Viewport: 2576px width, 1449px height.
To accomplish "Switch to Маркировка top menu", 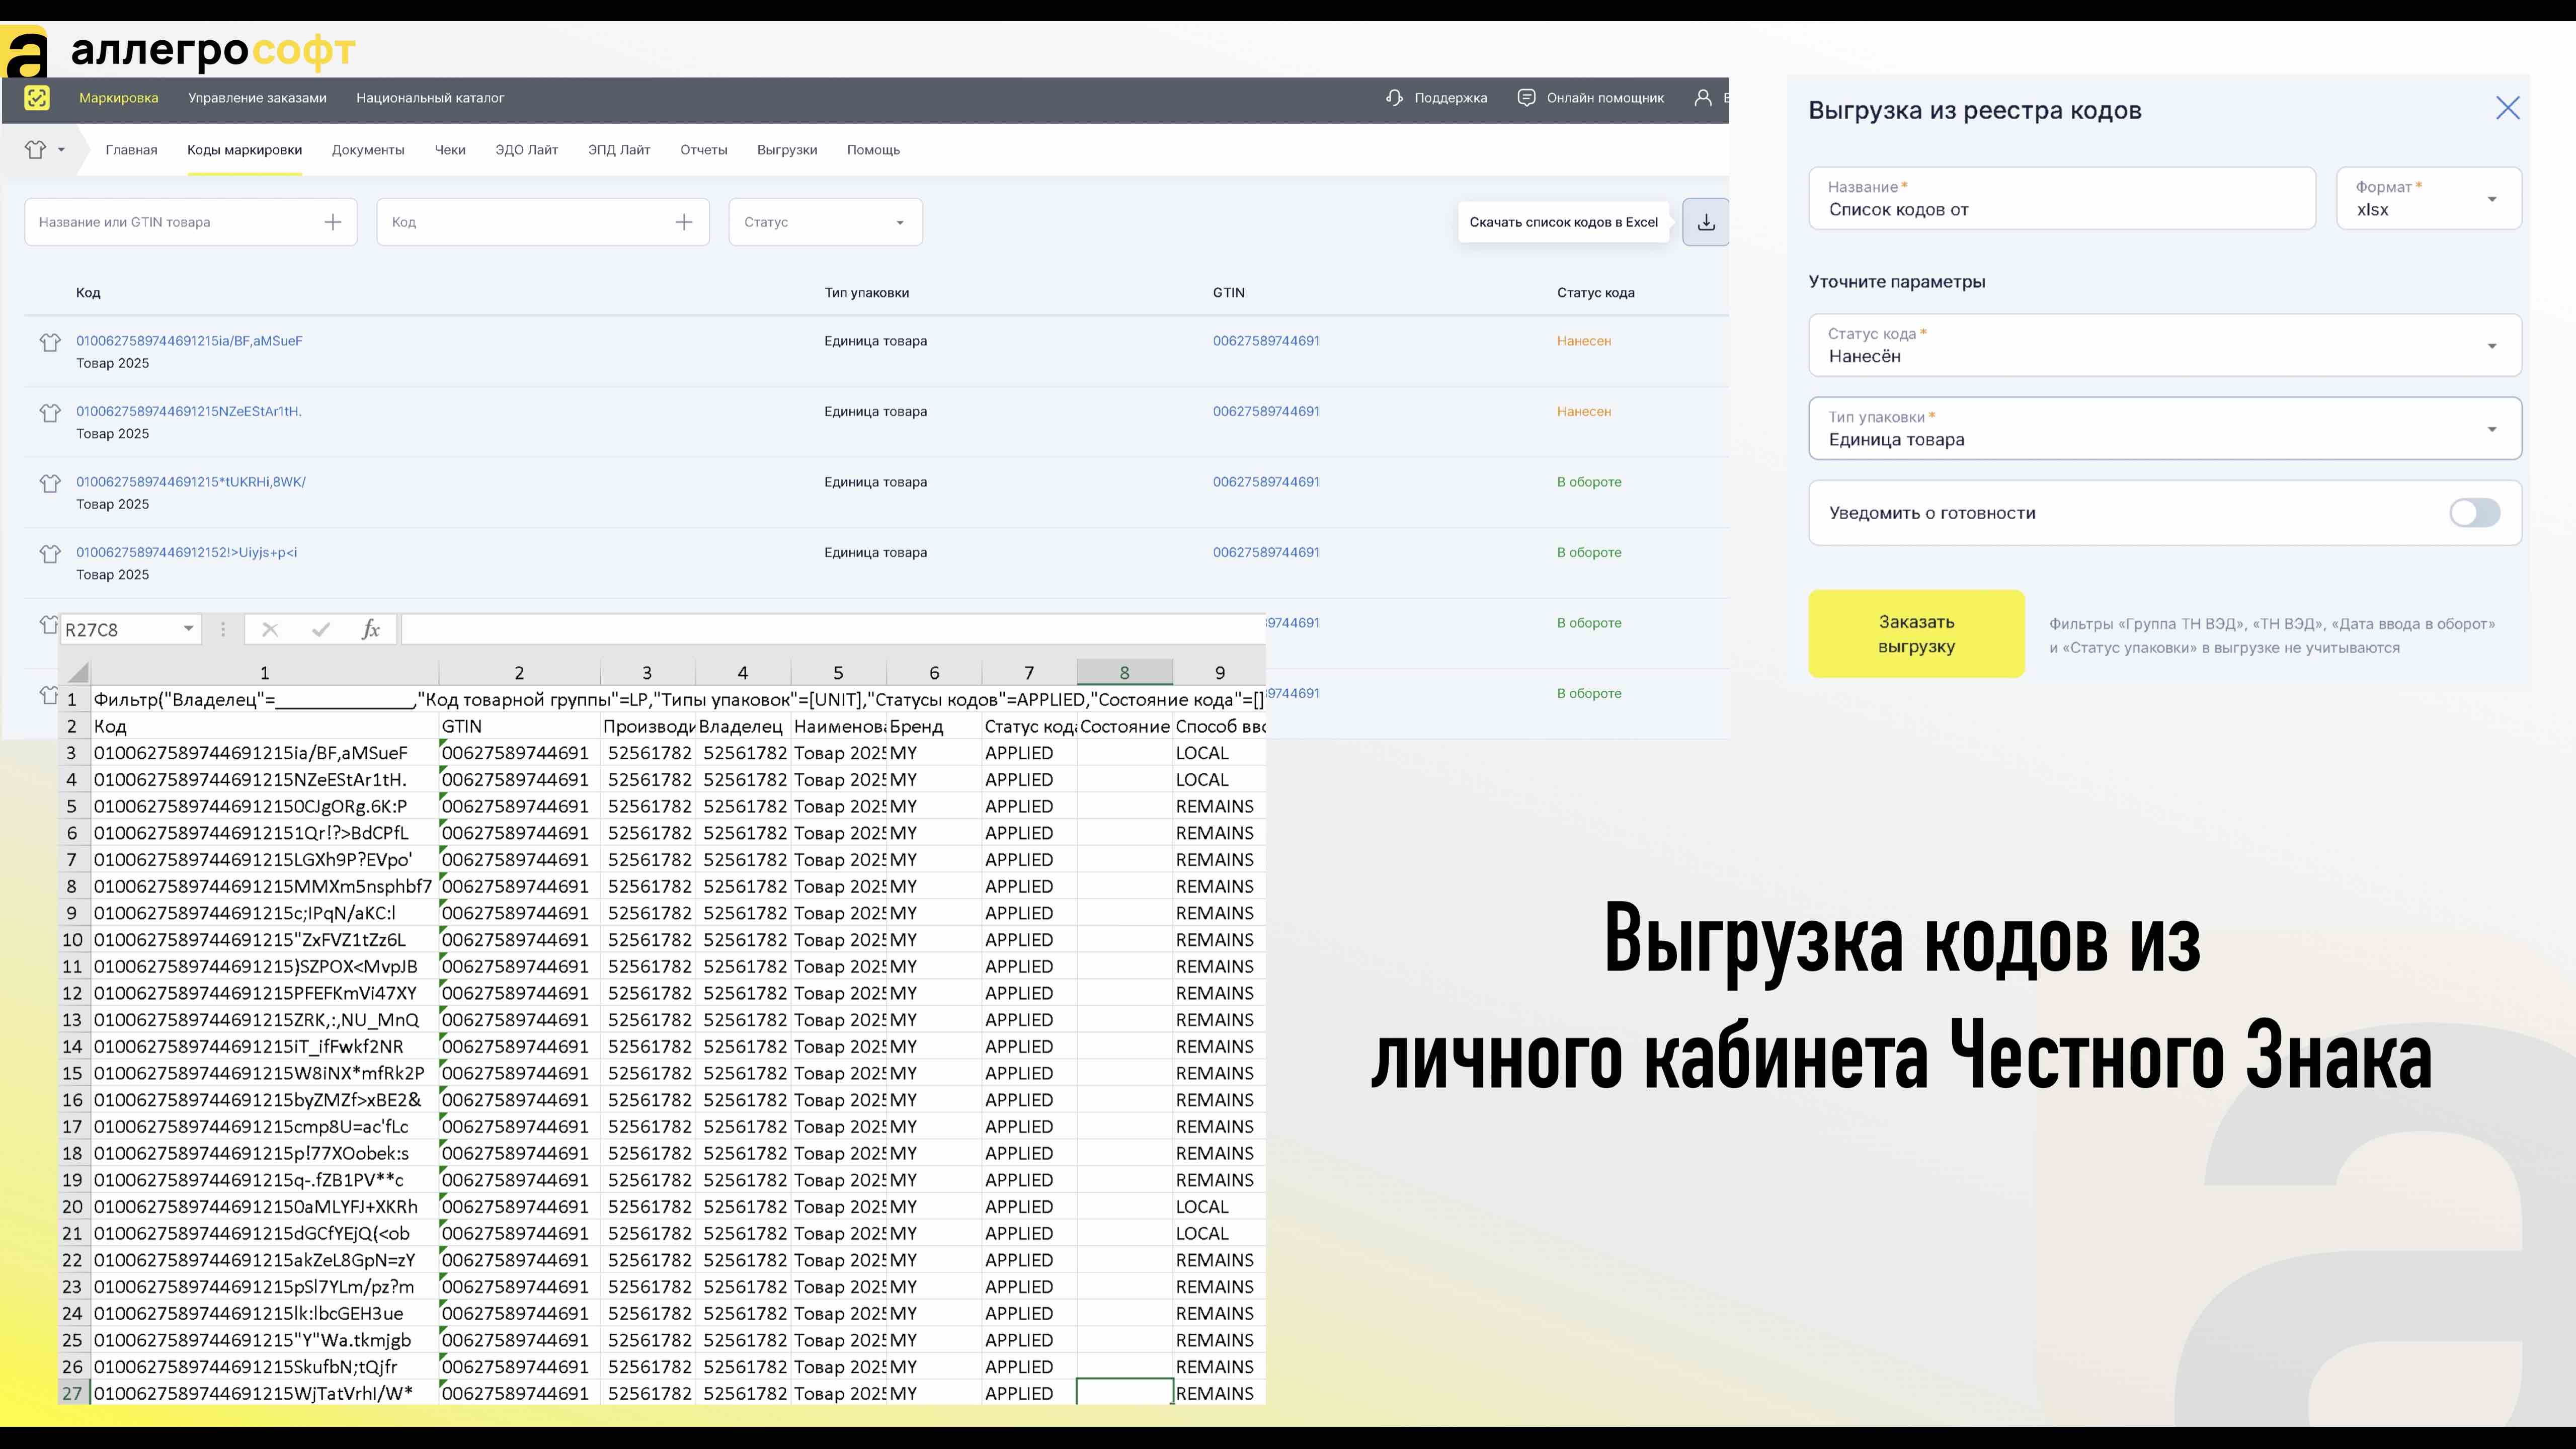I will 119,98.
